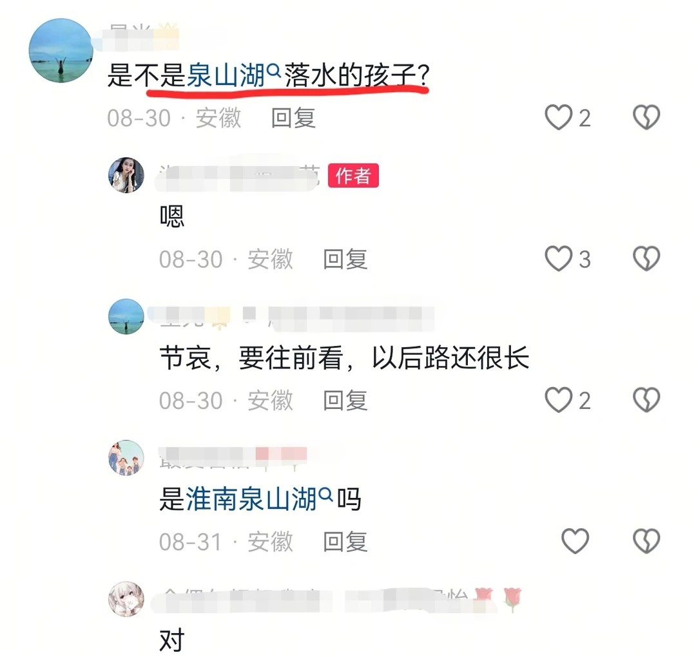Open the top commenter's seaside avatar
The height and width of the screenshot is (657, 696).
(x=61, y=50)
